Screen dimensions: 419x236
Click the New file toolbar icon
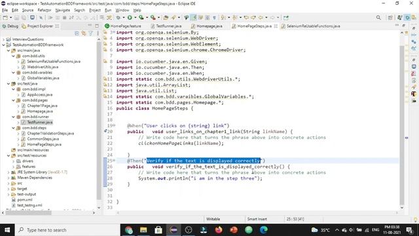[x=5, y=18]
